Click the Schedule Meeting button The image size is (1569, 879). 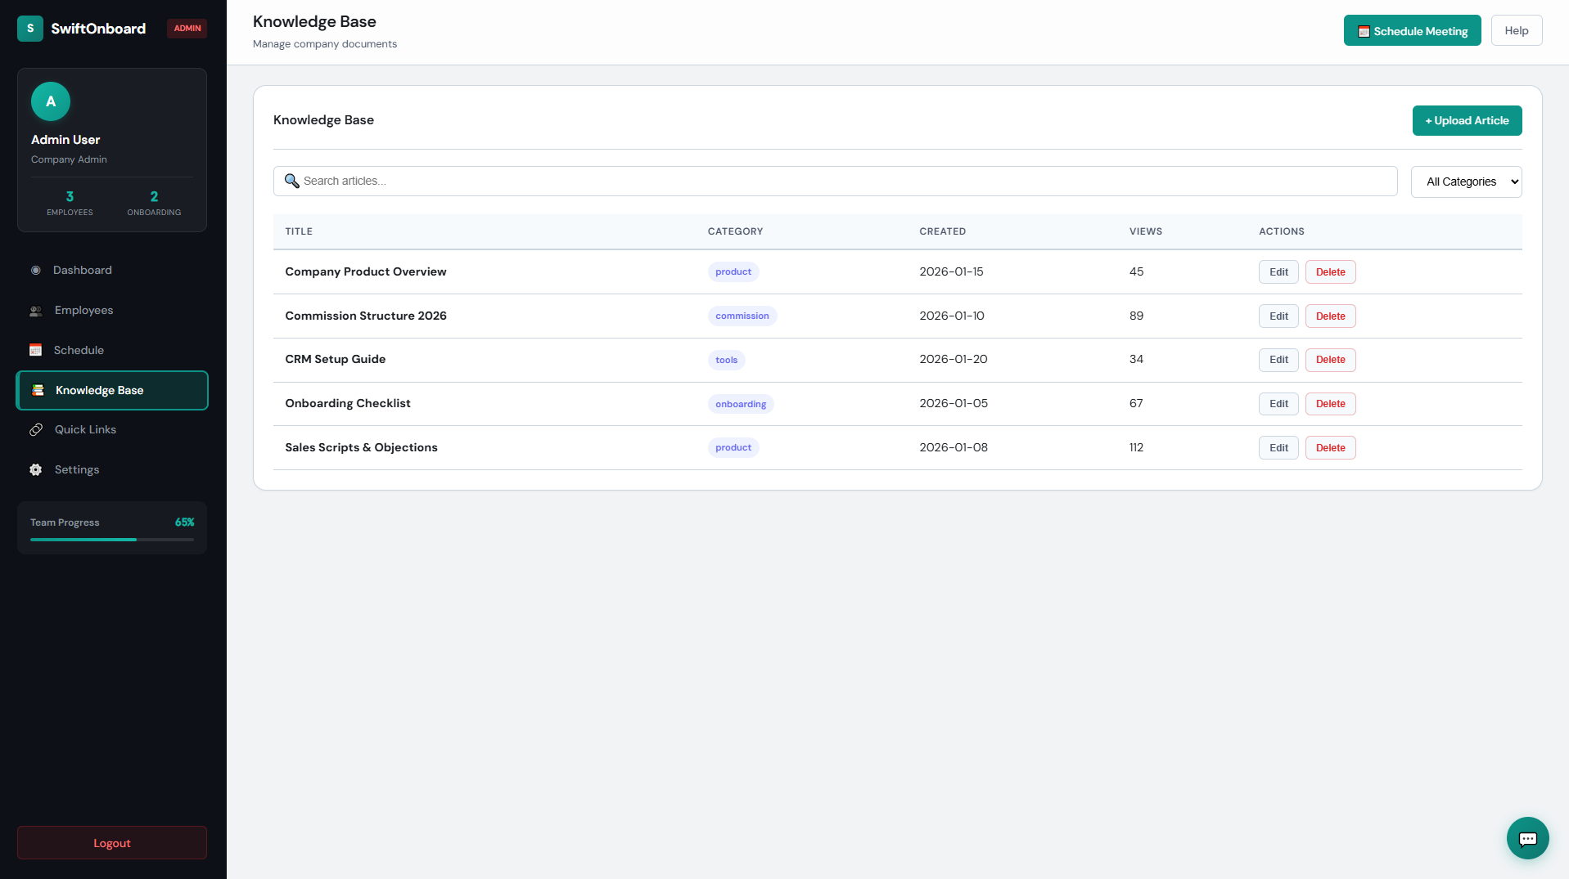point(1412,31)
